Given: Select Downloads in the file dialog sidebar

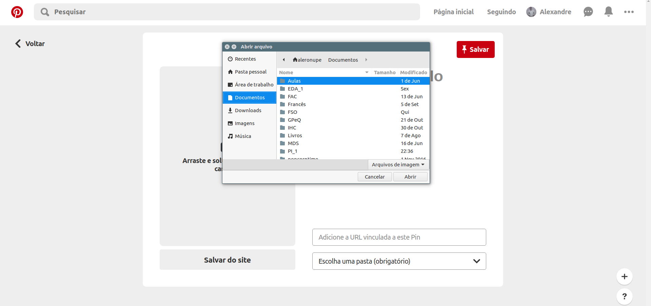Looking at the screenshot, I should pyautogui.click(x=250, y=110).
